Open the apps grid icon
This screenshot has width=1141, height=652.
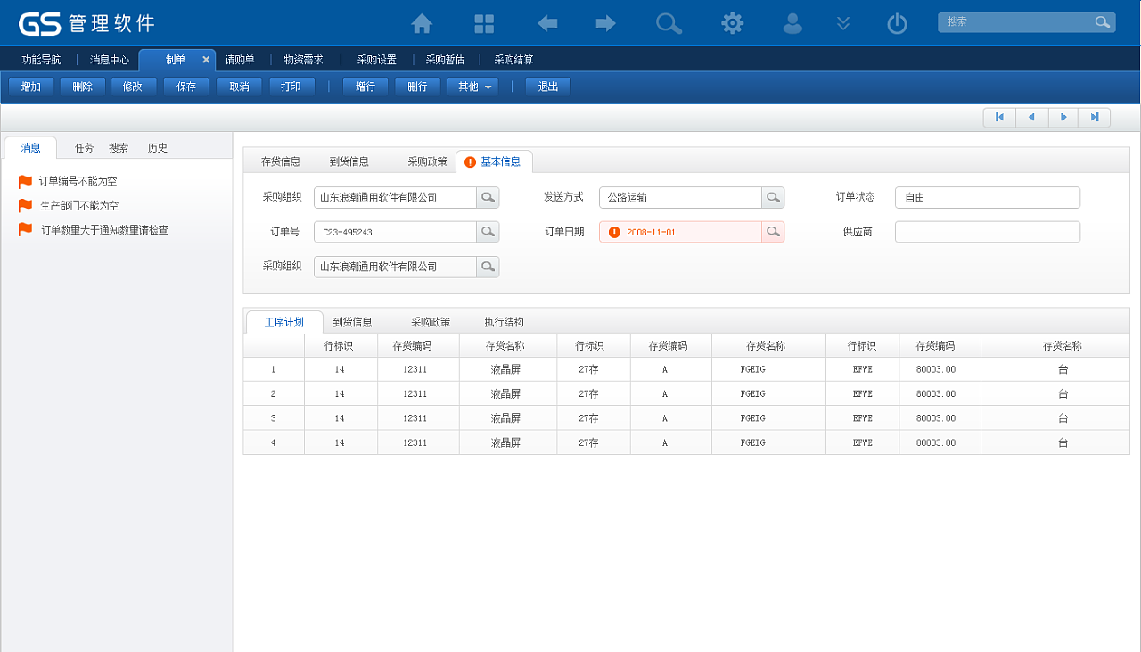pyautogui.click(x=483, y=24)
